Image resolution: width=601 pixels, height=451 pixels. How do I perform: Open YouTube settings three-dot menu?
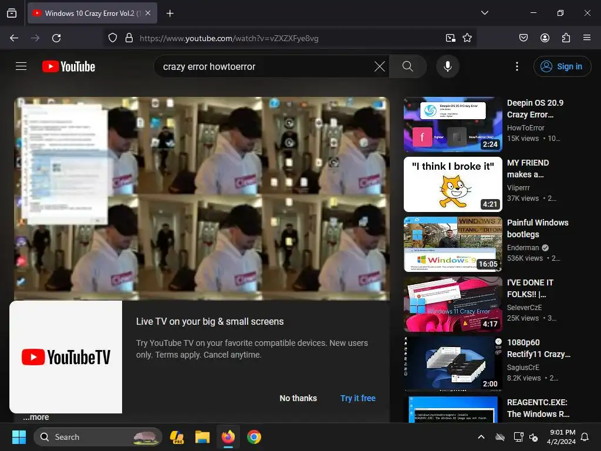[516, 66]
